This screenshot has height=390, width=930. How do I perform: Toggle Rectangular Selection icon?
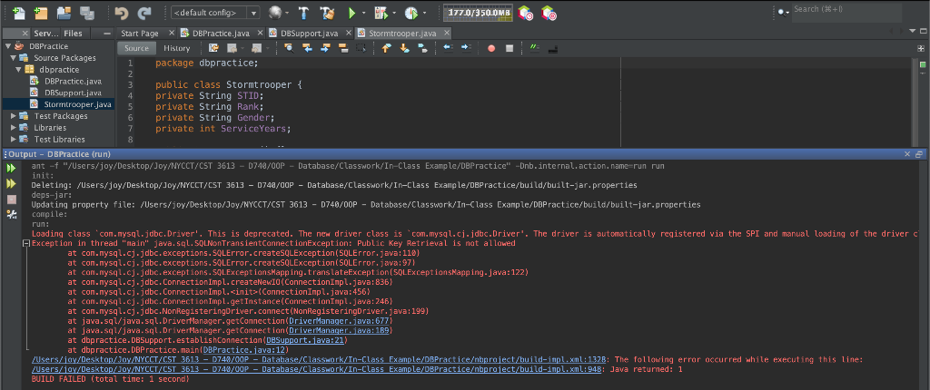pyautogui.click(x=361, y=48)
